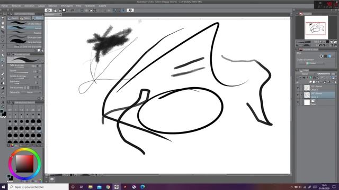This screenshot has width=339, height=190.
Task: Click the Windows search box Taper ici pour rechercher
Action: click(x=39, y=187)
